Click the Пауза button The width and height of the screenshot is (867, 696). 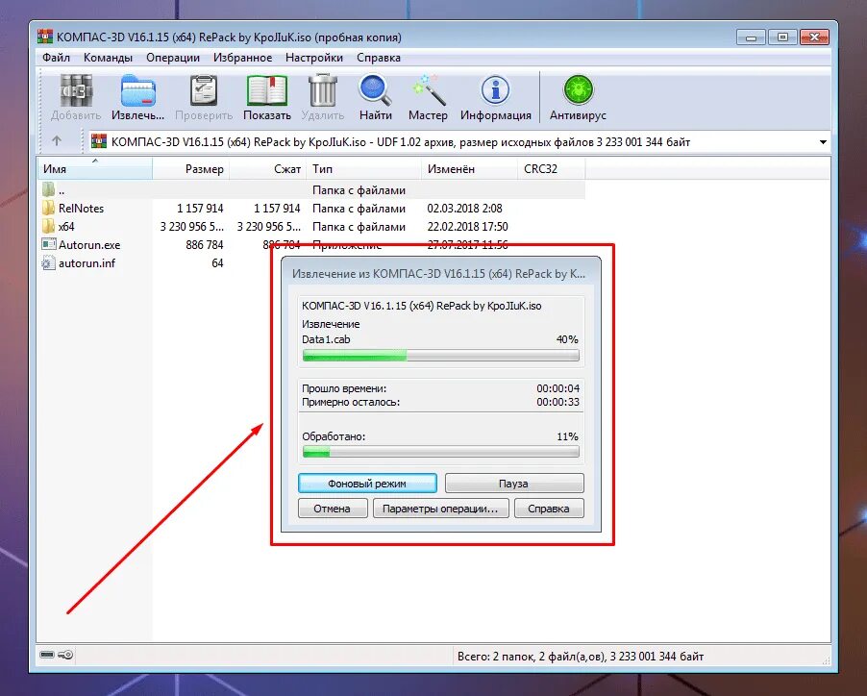tap(513, 484)
